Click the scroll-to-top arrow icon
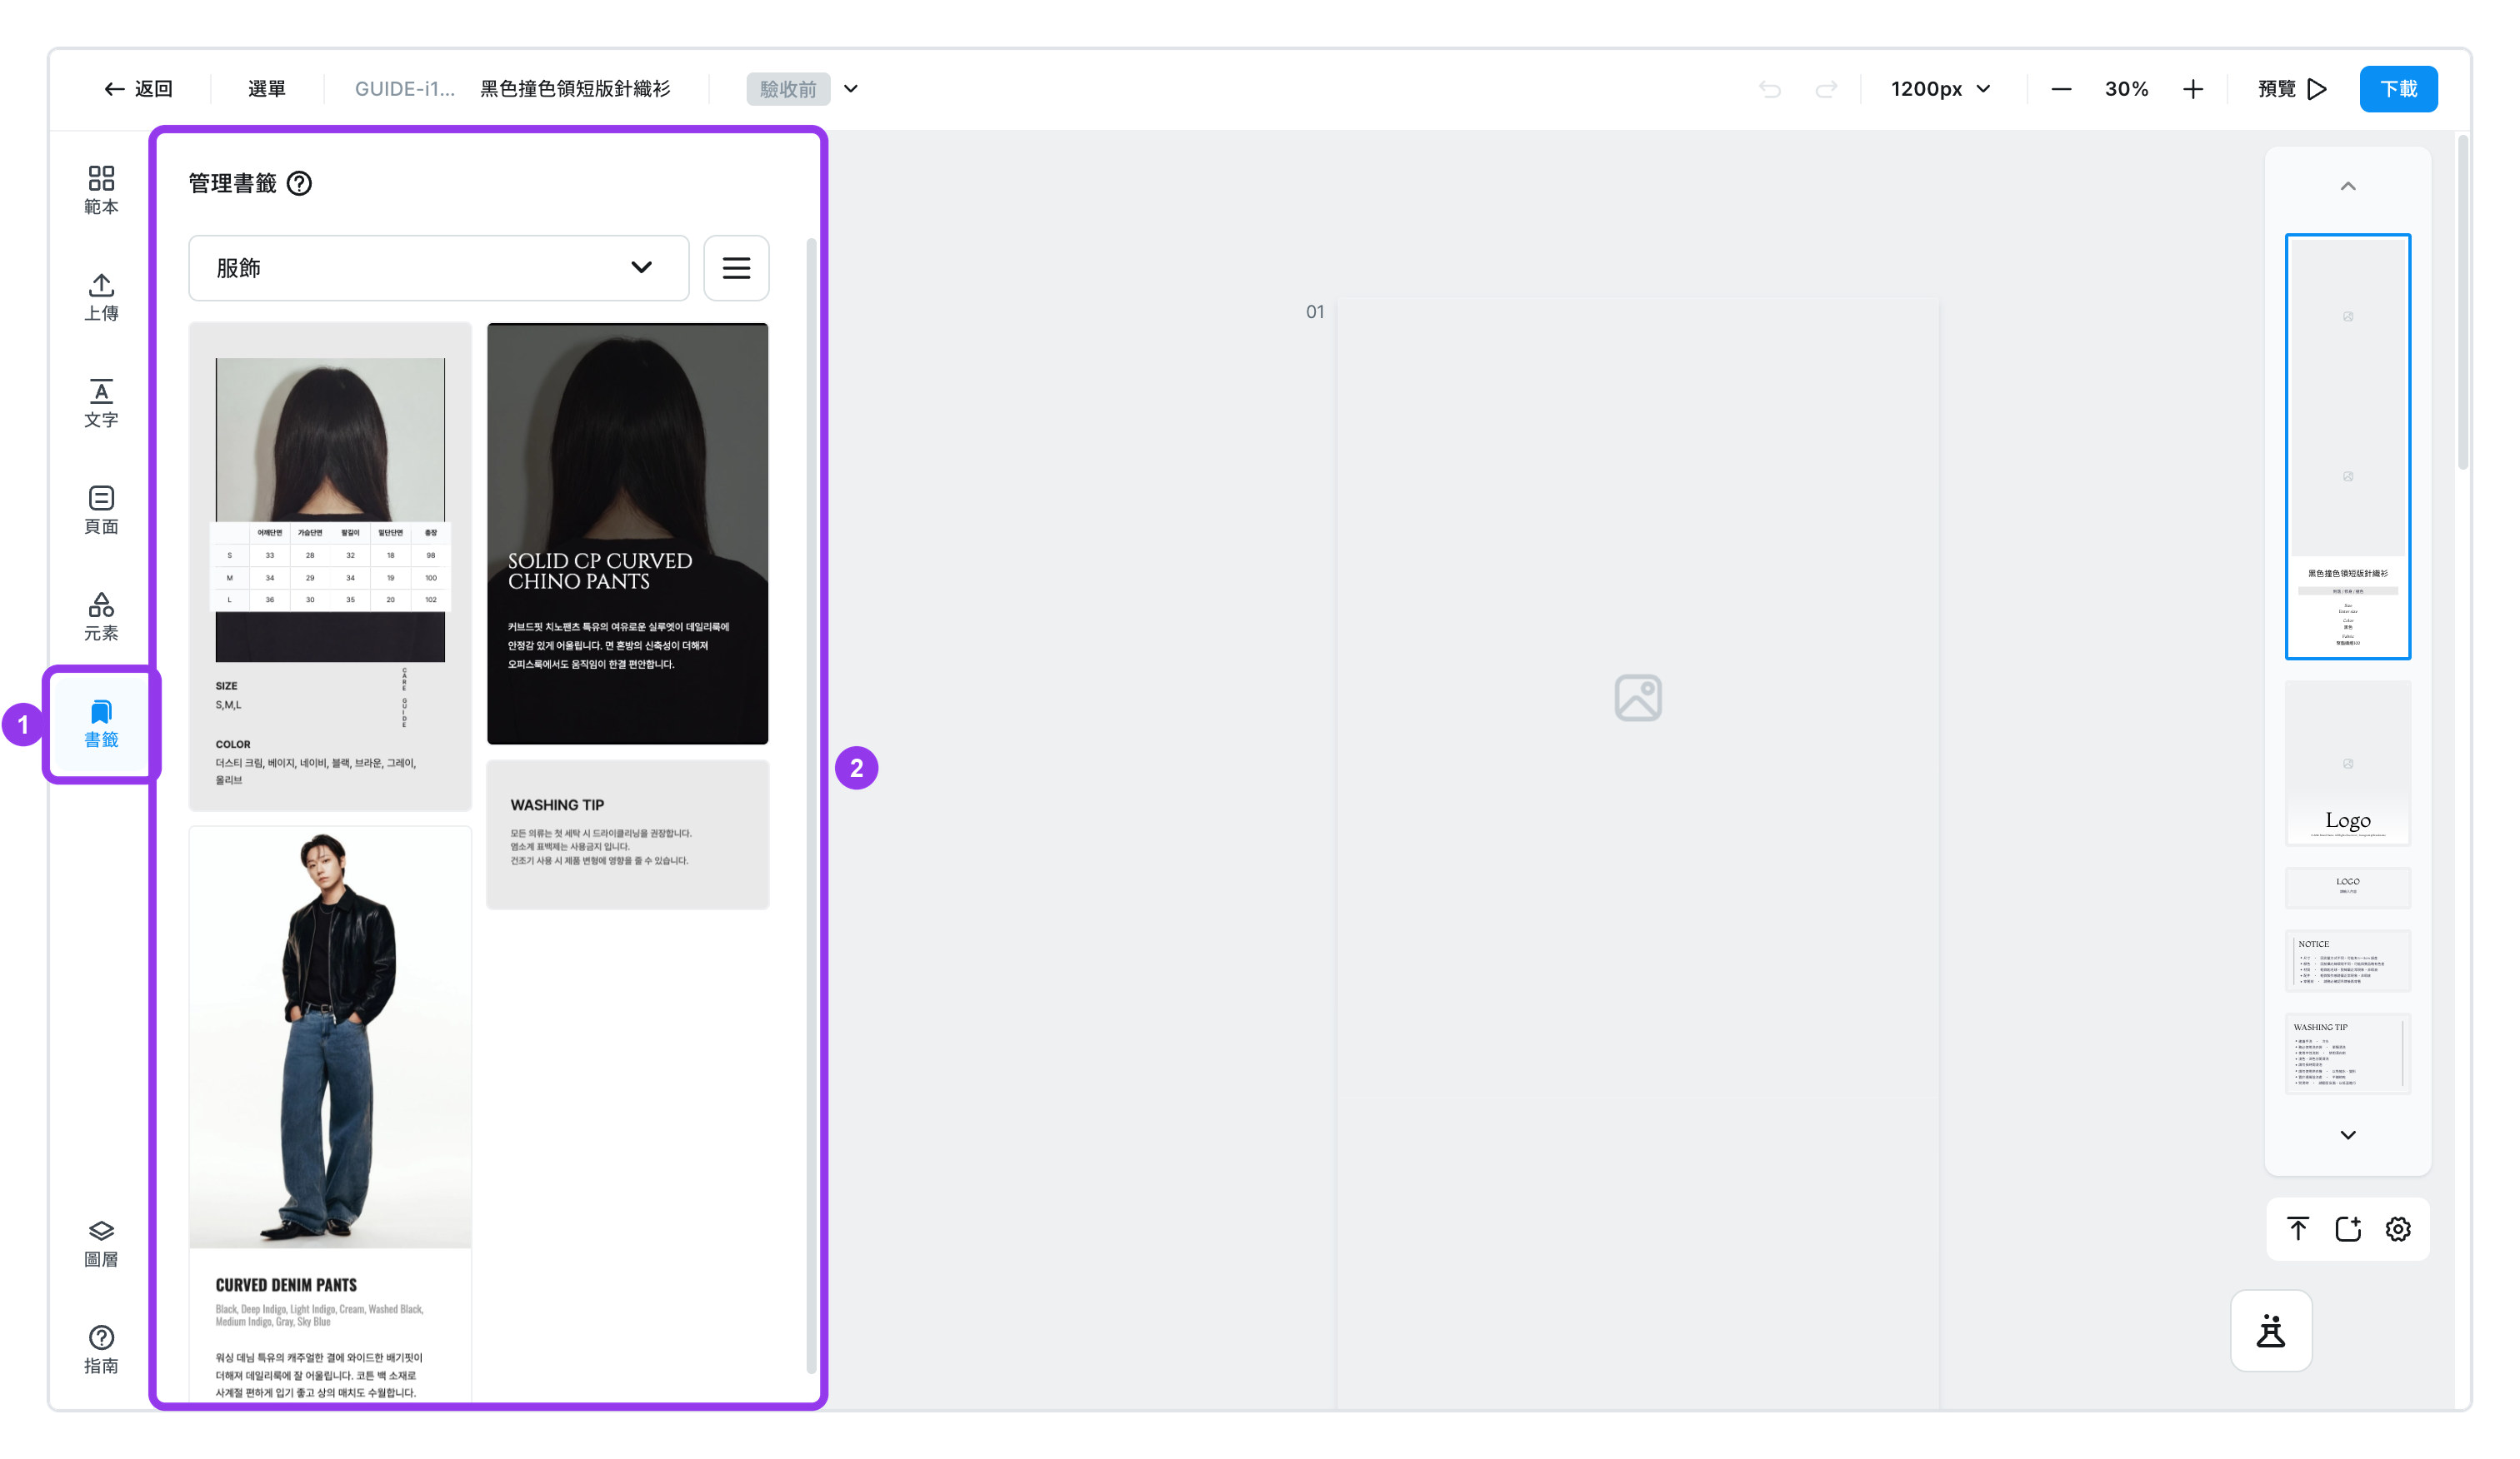This screenshot has width=2520, height=1459. click(x=2298, y=1229)
